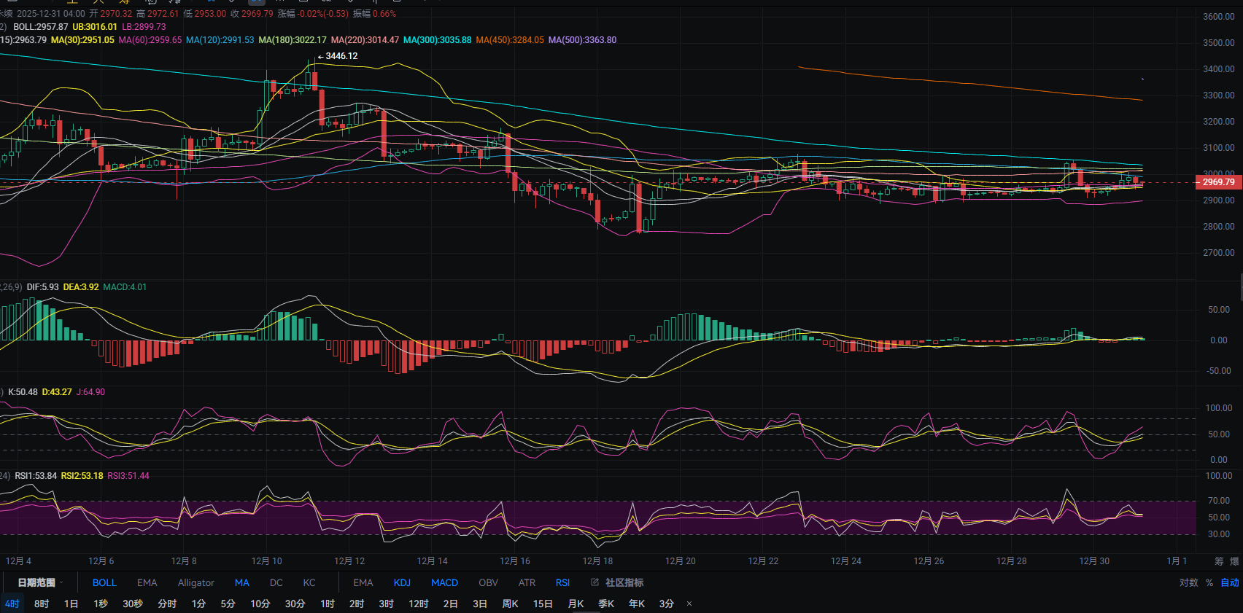The height and width of the screenshot is (613, 1243).
Task: Close the timeframe bar with X
Action: 689,604
